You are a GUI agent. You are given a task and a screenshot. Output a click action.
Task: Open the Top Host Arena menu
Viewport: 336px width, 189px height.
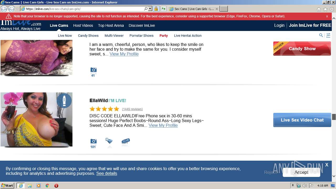click(x=111, y=25)
